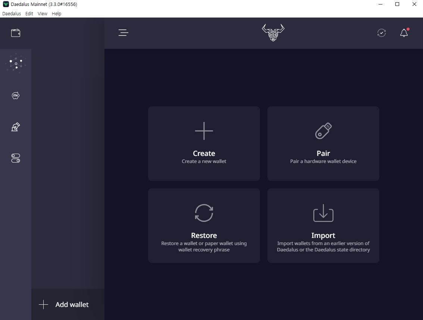This screenshot has width=423, height=320.
Task: Minimize the Daedalus window
Action: [380, 4]
